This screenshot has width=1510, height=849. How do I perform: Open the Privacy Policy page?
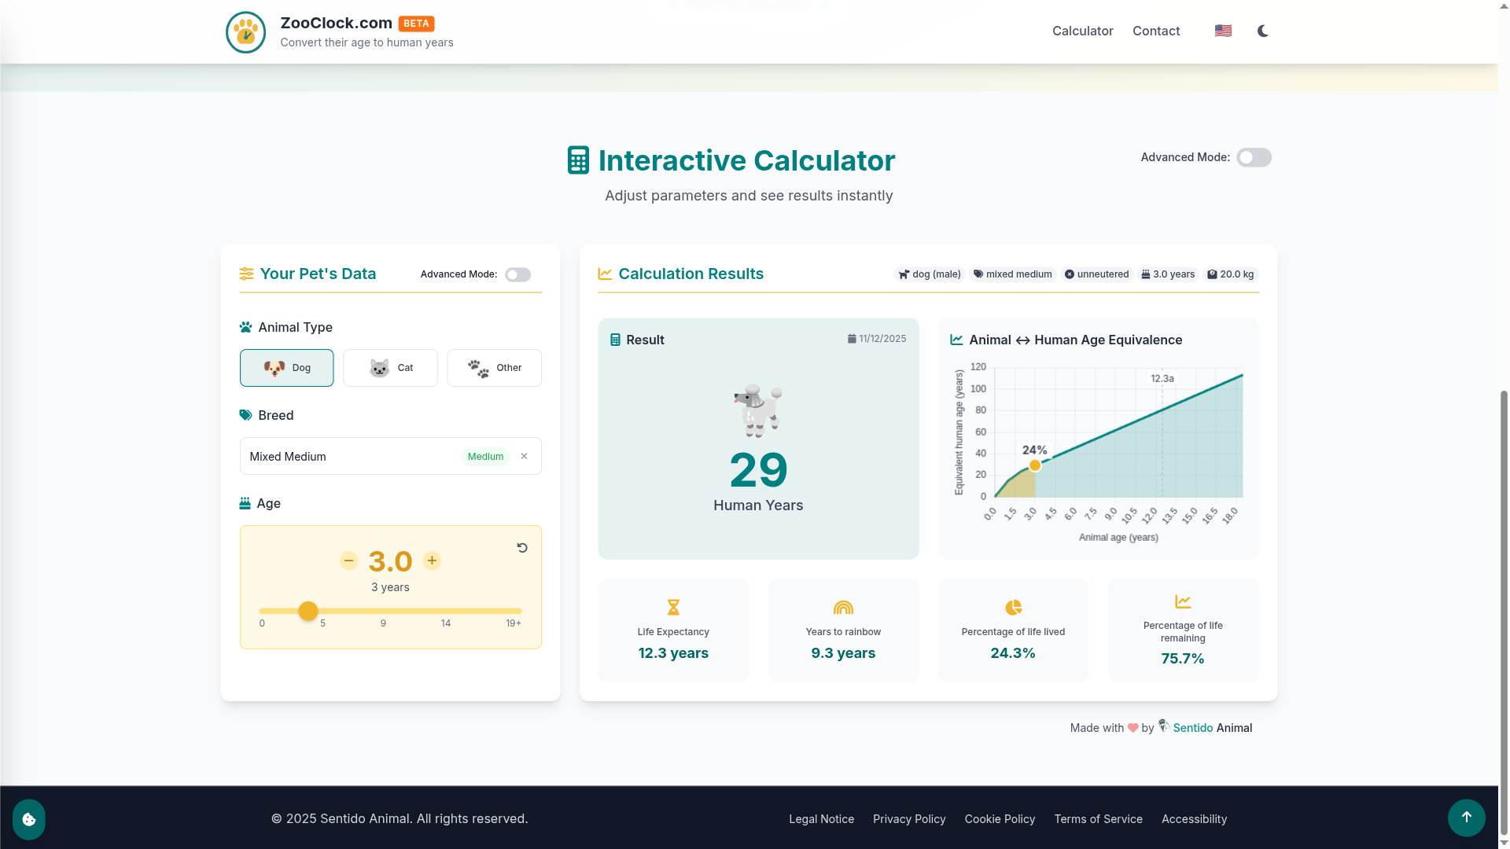coord(909,818)
